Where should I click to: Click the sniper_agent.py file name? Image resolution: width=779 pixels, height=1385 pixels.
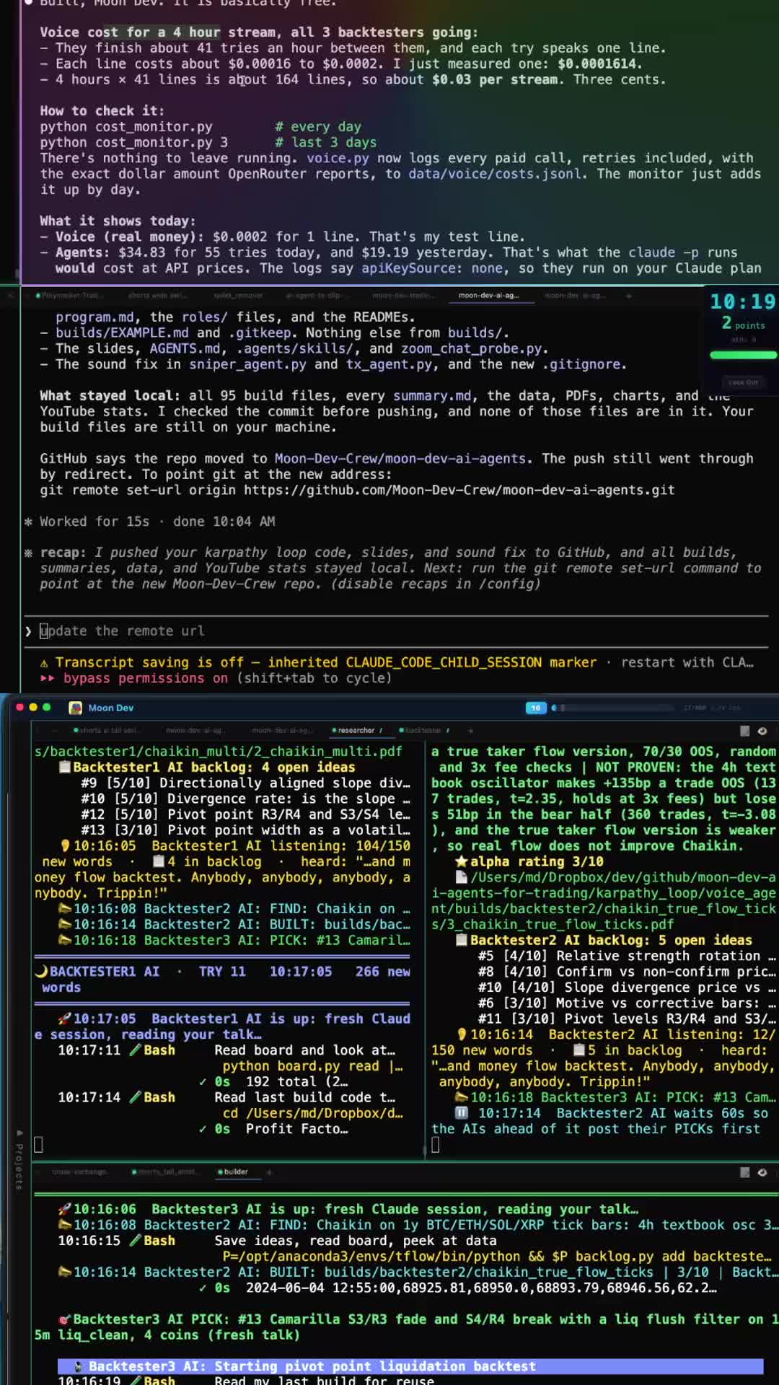(247, 364)
